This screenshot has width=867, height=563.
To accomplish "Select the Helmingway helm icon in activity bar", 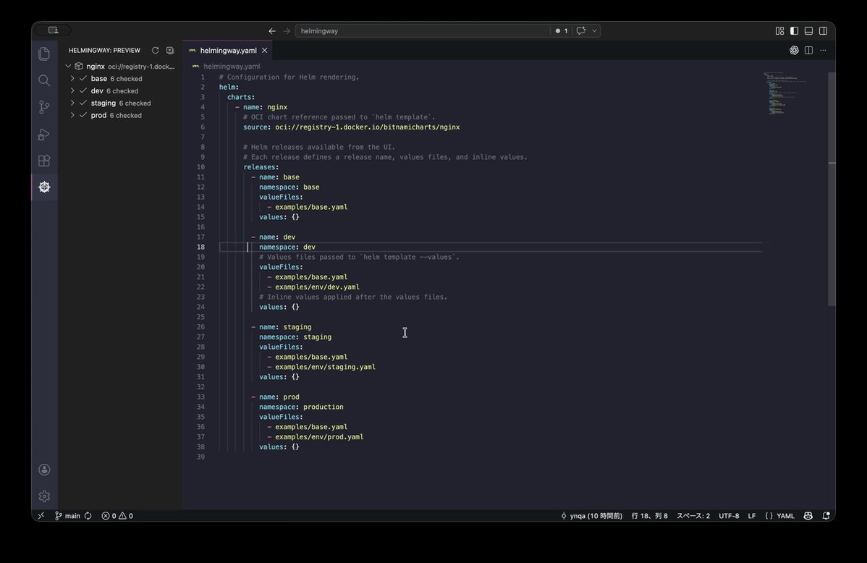I will tap(44, 187).
